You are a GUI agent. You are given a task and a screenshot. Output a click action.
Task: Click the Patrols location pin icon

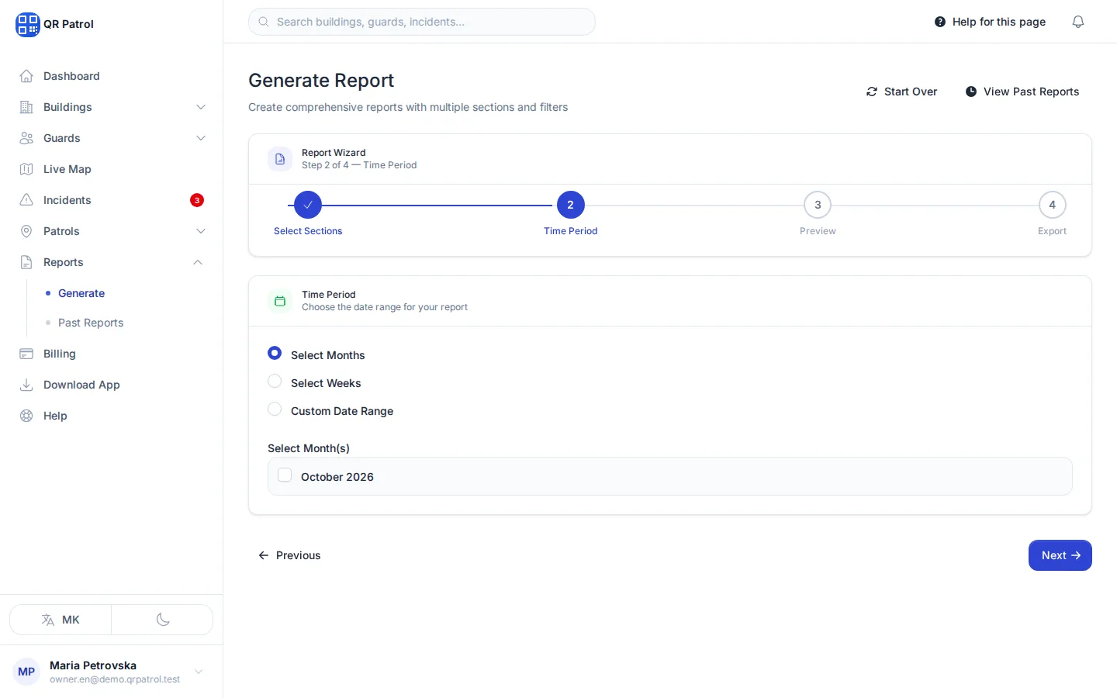tap(26, 231)
